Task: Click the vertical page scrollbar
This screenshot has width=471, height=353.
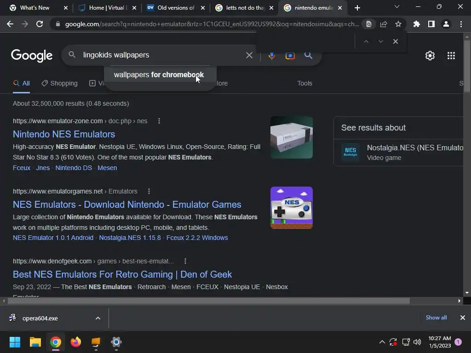Action: [x=467, y=66]
